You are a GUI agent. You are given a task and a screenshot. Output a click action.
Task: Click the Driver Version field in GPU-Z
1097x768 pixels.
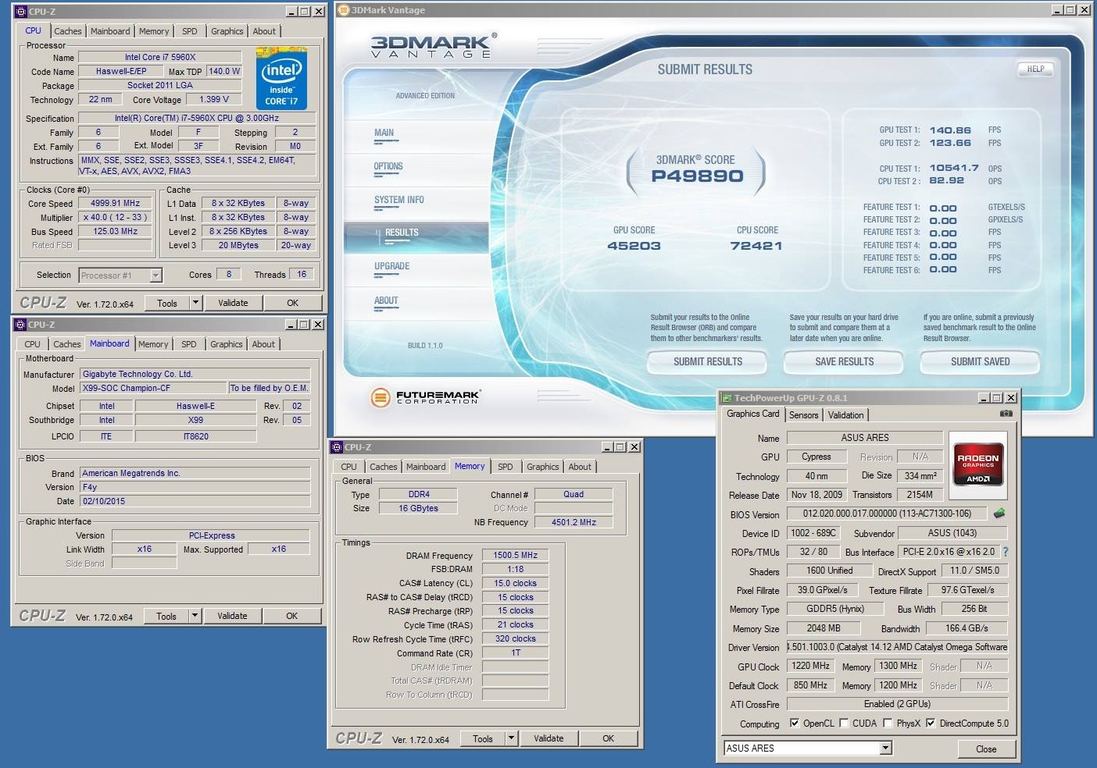point(897,647)
